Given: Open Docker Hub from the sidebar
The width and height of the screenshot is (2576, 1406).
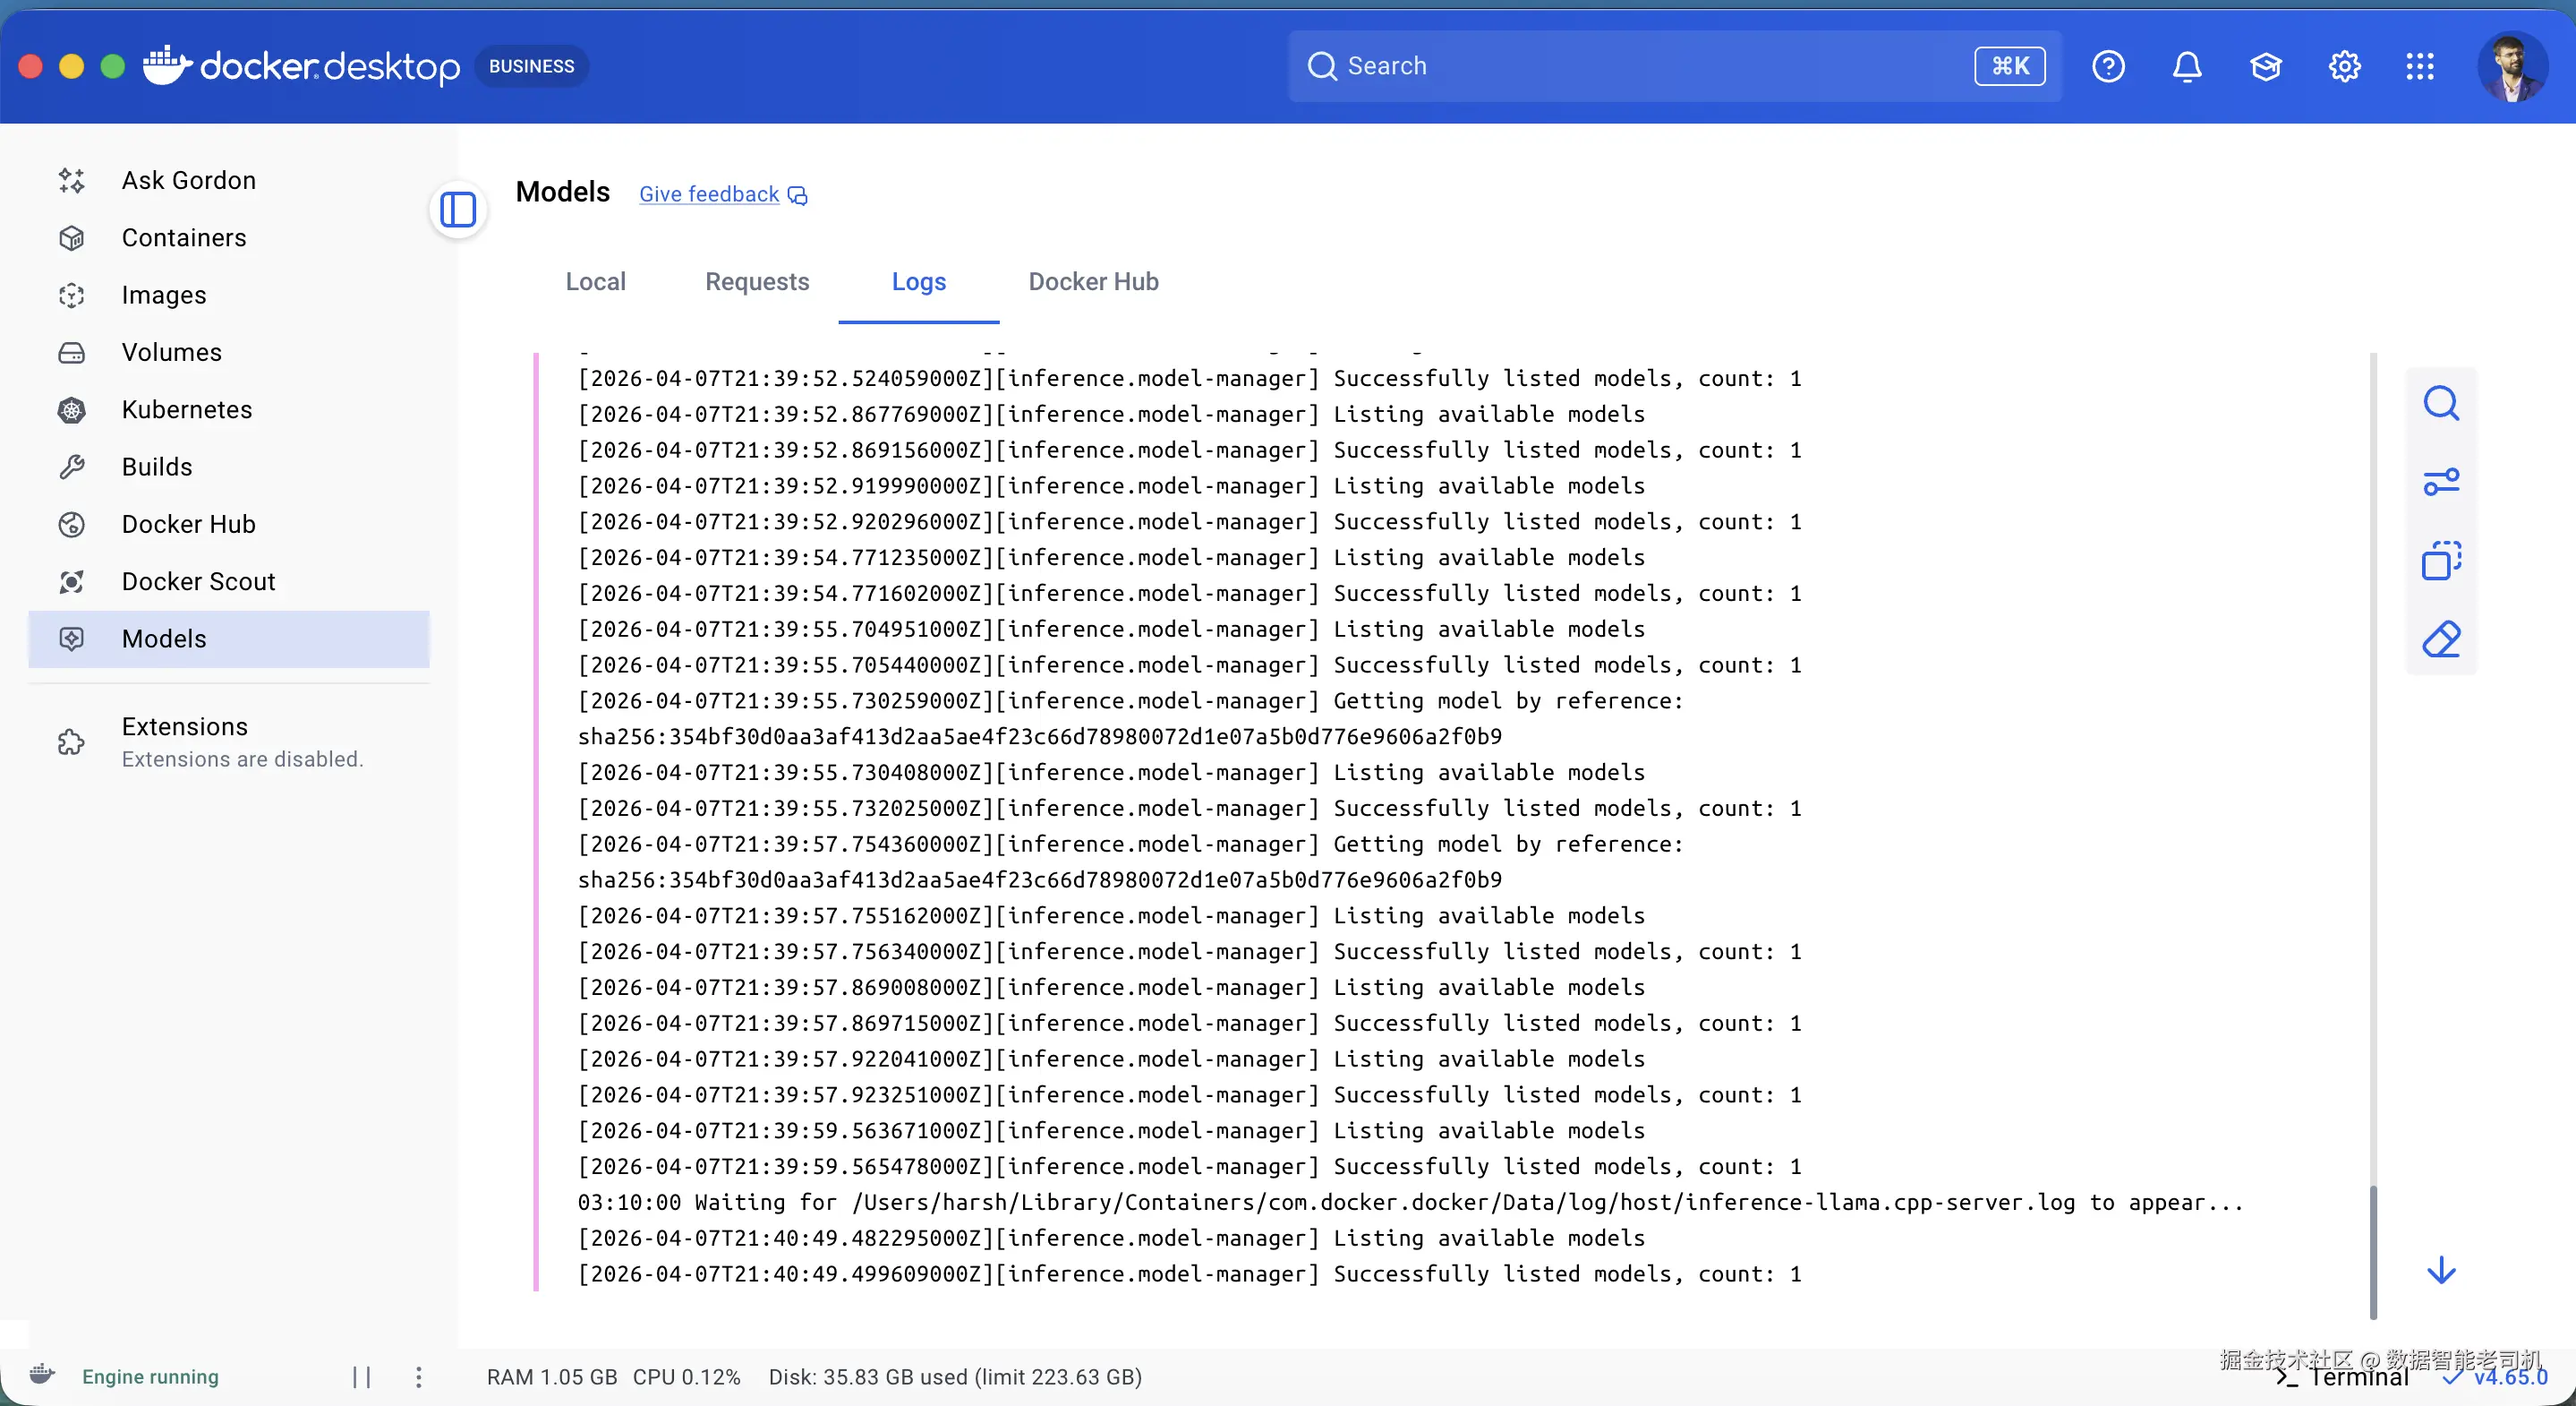Looking at the screenshot, I should [x=228, y=525].
